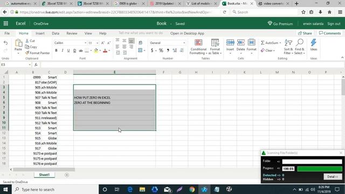Image resolution: width=345 pixels, height=194 pixels.
Task: Click the Wrap Text icon
Action: point(140,43)
